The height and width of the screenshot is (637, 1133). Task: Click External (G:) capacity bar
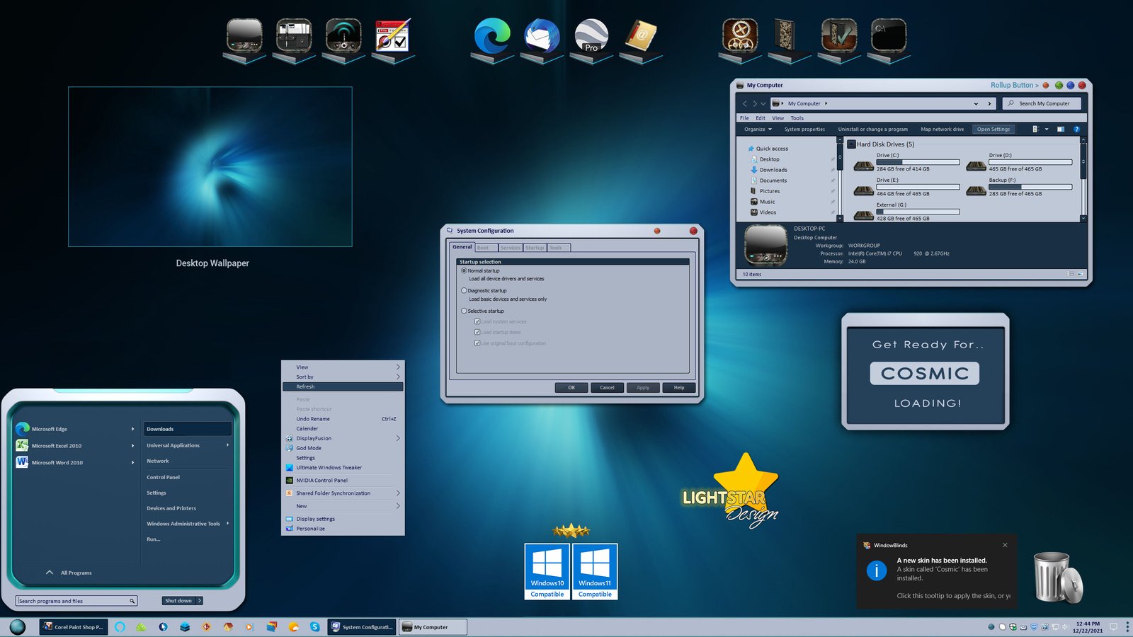coord(918,212)
